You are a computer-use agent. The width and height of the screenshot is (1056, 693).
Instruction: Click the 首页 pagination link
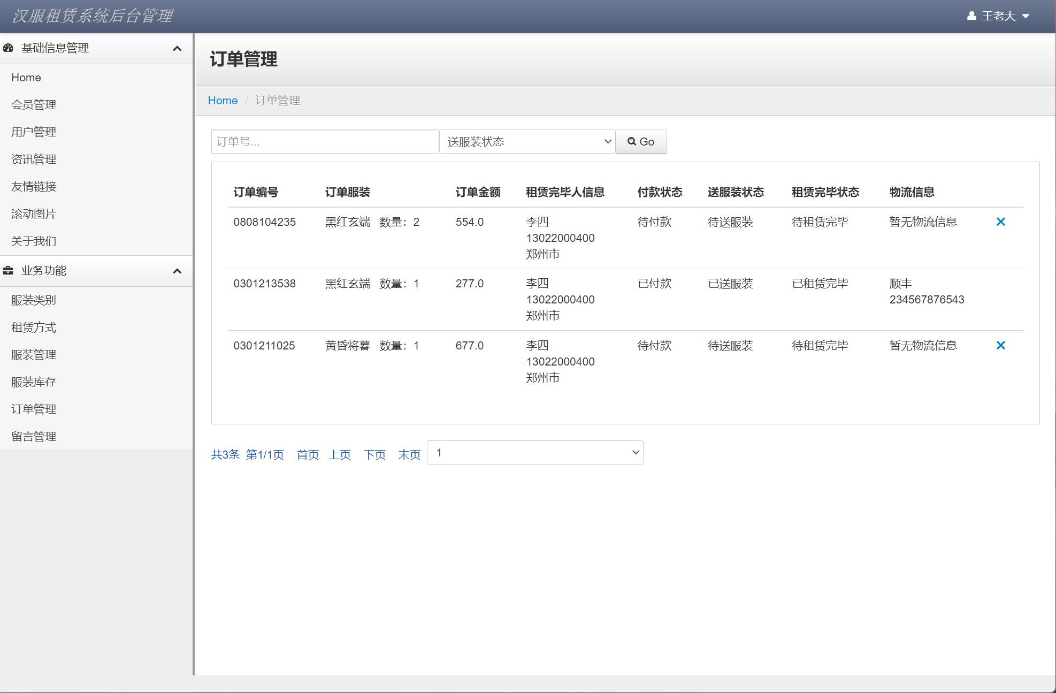pos(308,455)
